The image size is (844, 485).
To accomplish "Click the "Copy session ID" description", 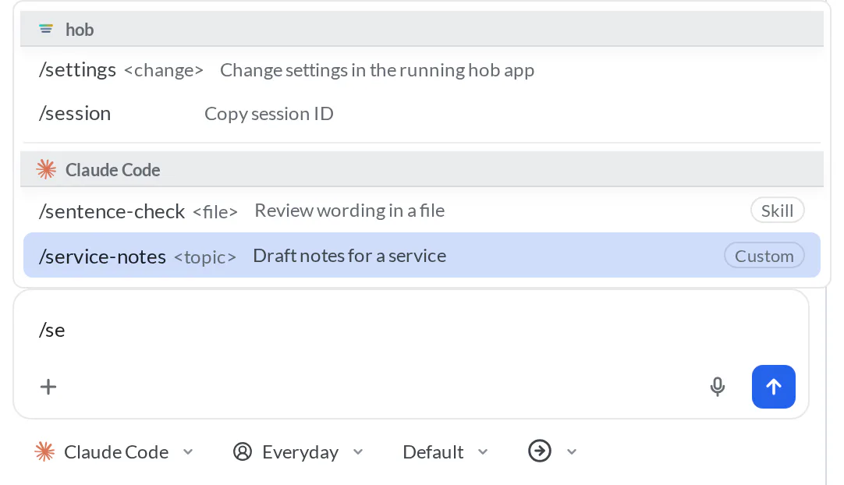I will [x=269, y=114].
